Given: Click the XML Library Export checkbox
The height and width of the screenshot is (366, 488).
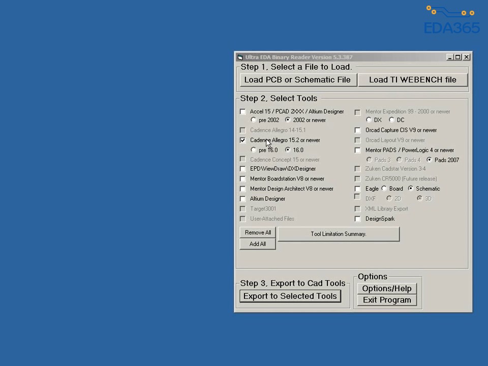Looking at the screenshot, I should [357, 209].
